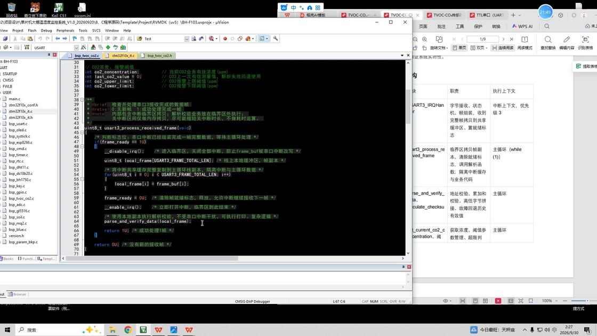Open the Test find combo box dropdown
This screenshot has width=597, height=336.
click(x=187, y=39)
